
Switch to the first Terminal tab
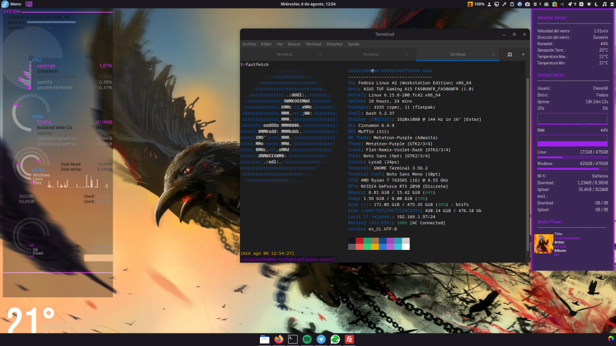pos(285,55)
